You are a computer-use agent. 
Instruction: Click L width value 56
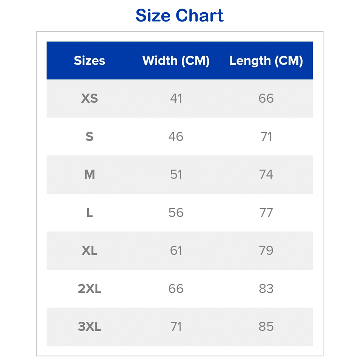point(176,213)
